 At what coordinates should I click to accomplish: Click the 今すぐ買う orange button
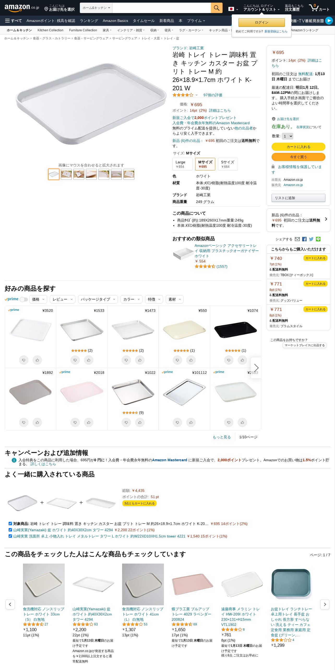click(x=298, y=157)
